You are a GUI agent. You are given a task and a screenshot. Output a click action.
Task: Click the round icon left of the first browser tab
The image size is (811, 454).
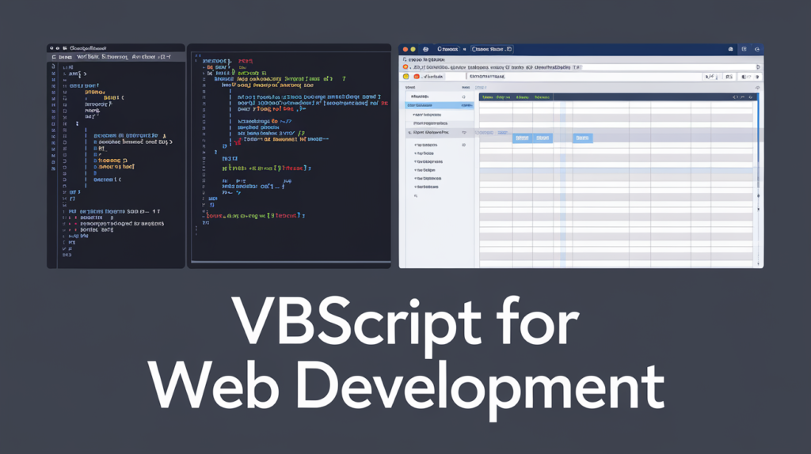(x=425, y=49)
